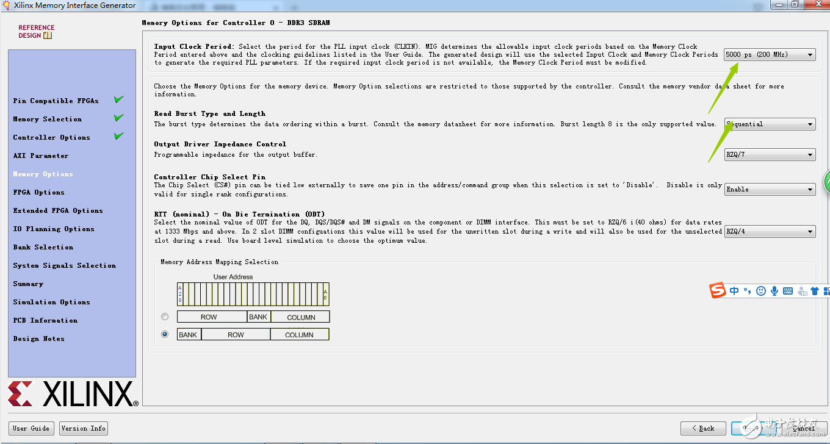
Task: Click the User Address bit diagram
Action: pyautogui.click(x=253, y=294)
